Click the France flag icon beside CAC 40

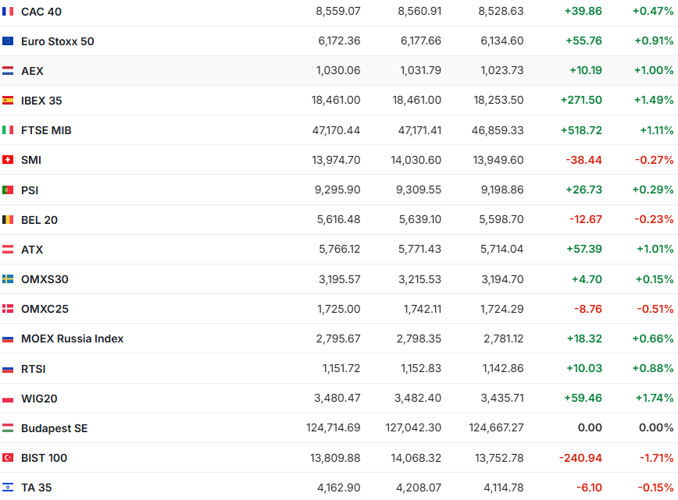[x=8, y=12]
